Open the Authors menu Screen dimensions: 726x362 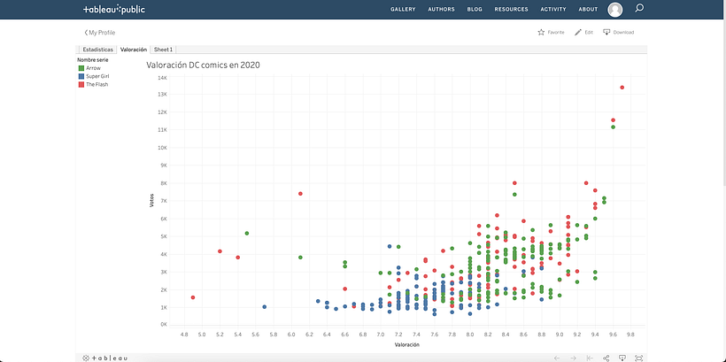tap(441, 9)
